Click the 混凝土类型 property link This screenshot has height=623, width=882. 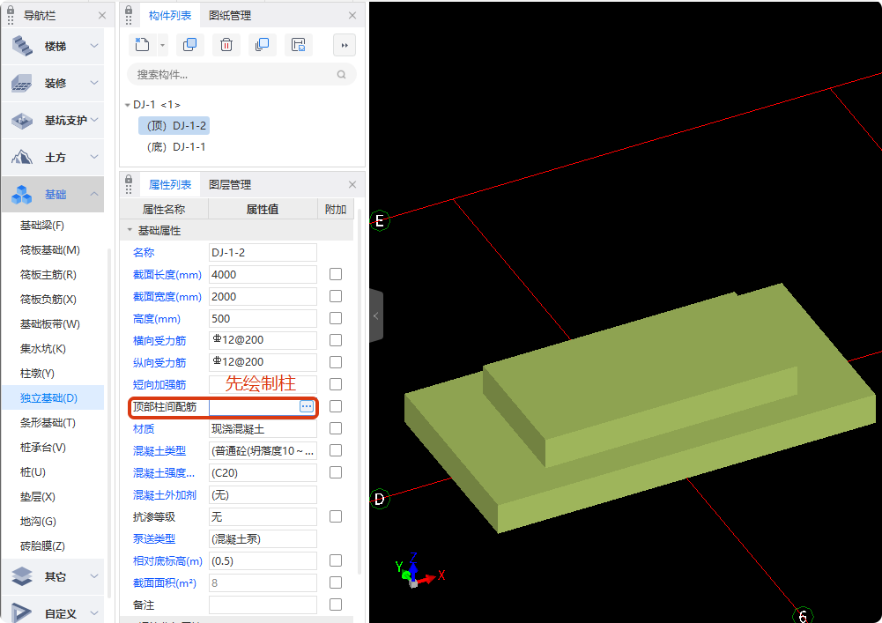(x=159, y=451)
